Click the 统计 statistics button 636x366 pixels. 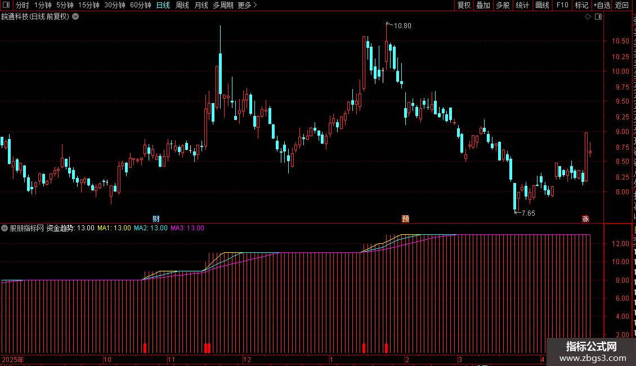coord(522,5)
